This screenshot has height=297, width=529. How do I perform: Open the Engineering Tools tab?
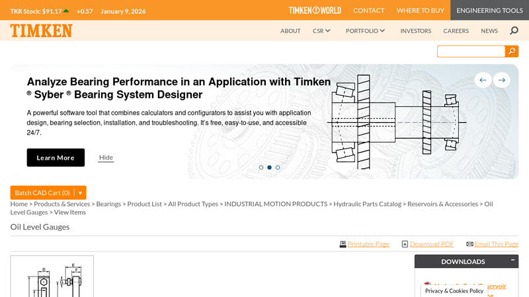[x=489, y=11]
